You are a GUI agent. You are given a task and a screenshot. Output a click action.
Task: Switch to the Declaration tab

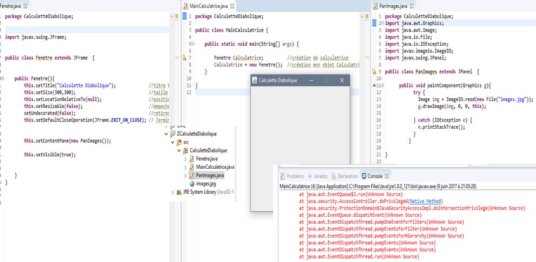click(x=348, y=176)
